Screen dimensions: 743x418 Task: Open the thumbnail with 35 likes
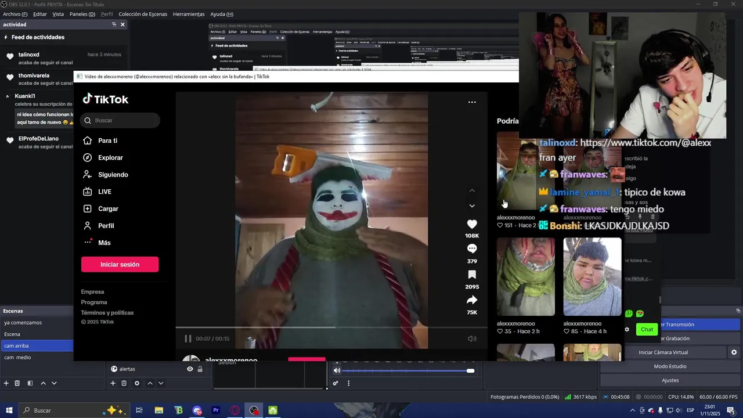coord(525,276)
